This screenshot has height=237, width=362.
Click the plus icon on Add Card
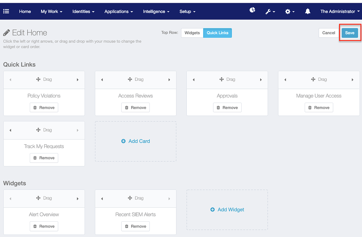point(123,141)
